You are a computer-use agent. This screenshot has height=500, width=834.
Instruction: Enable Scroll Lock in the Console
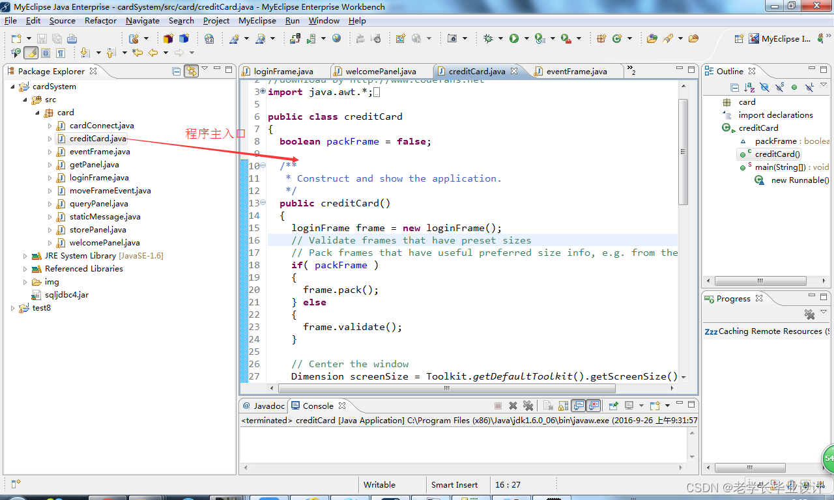[x=563, y=406]
